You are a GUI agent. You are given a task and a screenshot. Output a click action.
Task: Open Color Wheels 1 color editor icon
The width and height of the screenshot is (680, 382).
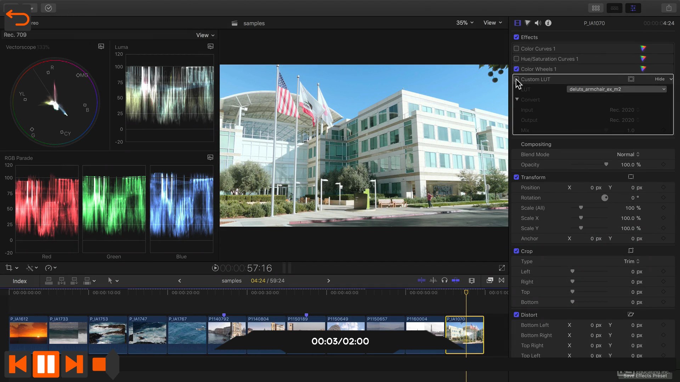tap(643, 69)
